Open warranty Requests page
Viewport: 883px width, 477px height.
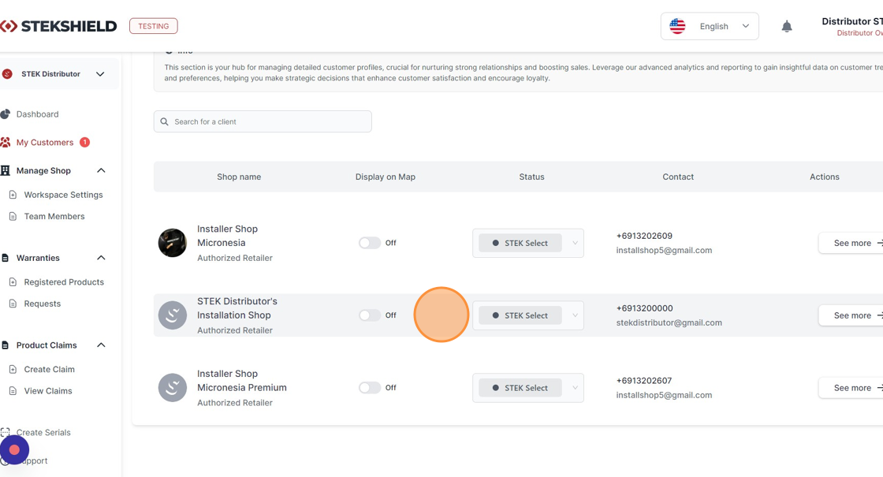coord(43,304)
